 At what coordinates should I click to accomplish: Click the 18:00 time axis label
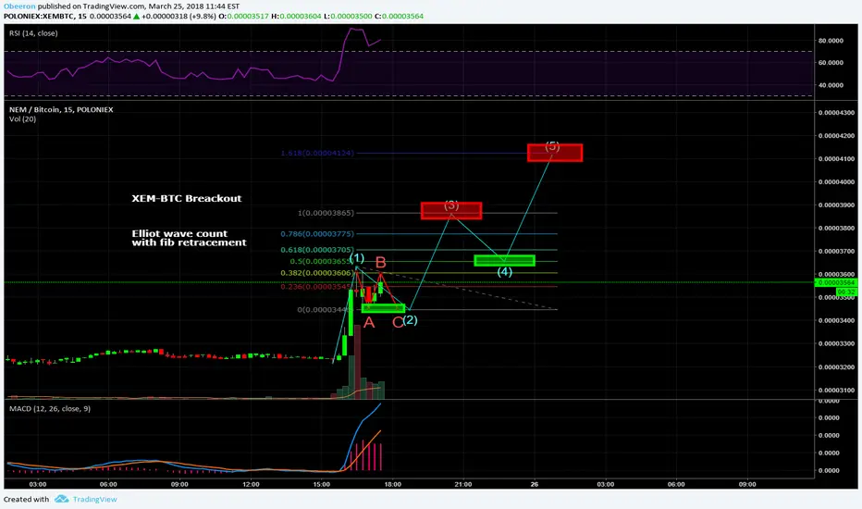pyautogui.click(x=392, y=484)
